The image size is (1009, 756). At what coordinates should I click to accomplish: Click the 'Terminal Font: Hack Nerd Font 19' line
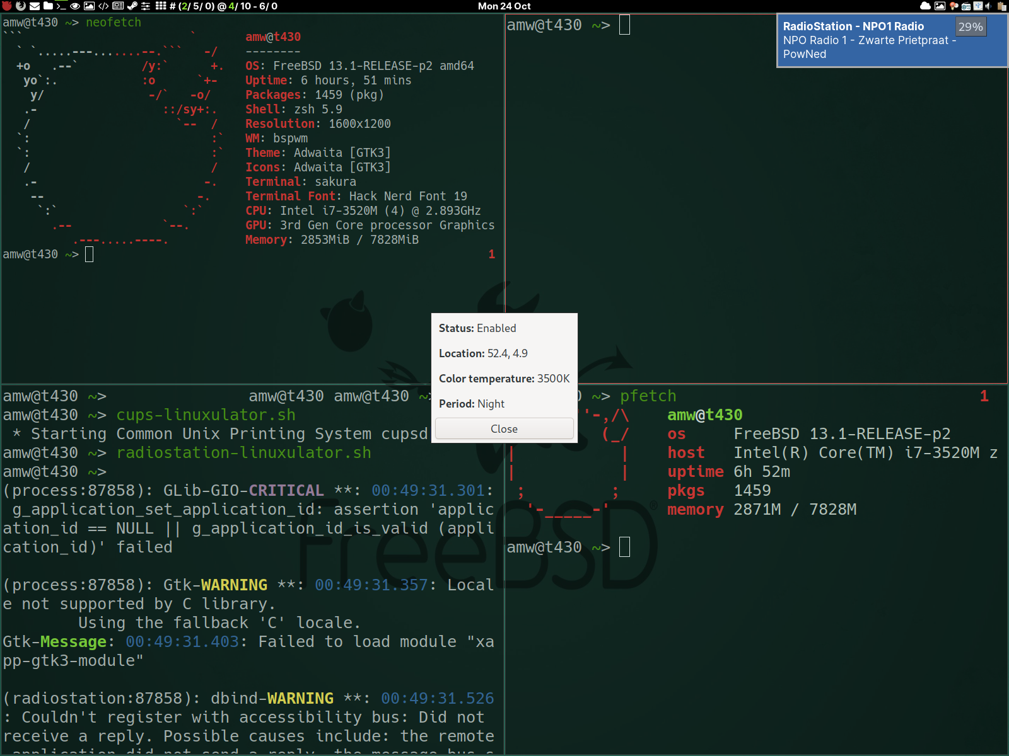click(x=356, y=196)
